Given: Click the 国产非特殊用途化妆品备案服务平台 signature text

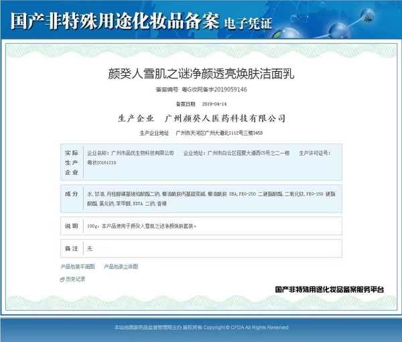Looking at the screenshot, I should [x=330, y=290].
